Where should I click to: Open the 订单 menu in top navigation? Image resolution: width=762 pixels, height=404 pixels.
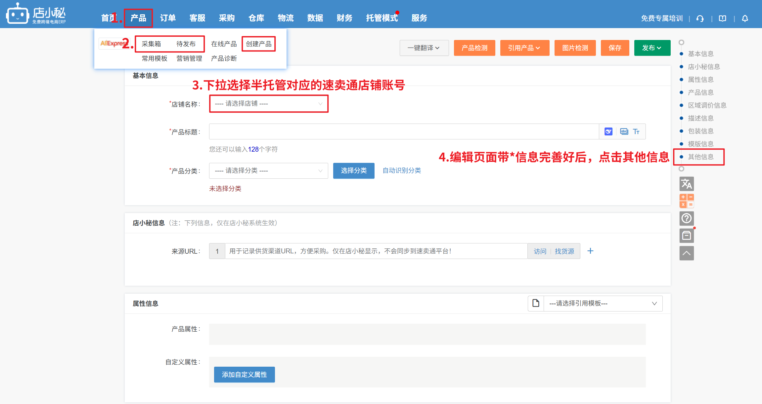[168, 18]
